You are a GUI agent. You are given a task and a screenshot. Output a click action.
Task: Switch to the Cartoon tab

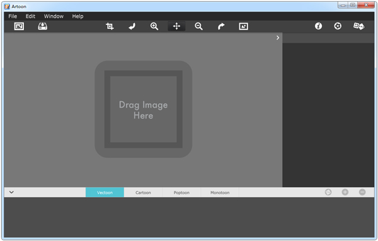tap(143, 193)
